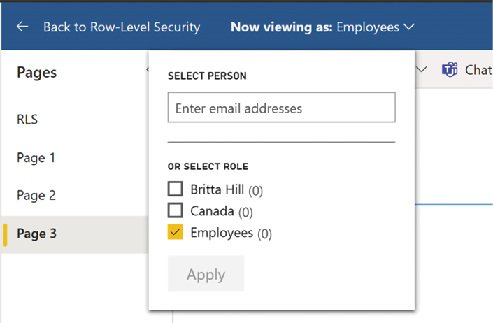Click the Microsoft Teams icon
The height and width of the screenshot is (323, 493).
click(450, 69)
